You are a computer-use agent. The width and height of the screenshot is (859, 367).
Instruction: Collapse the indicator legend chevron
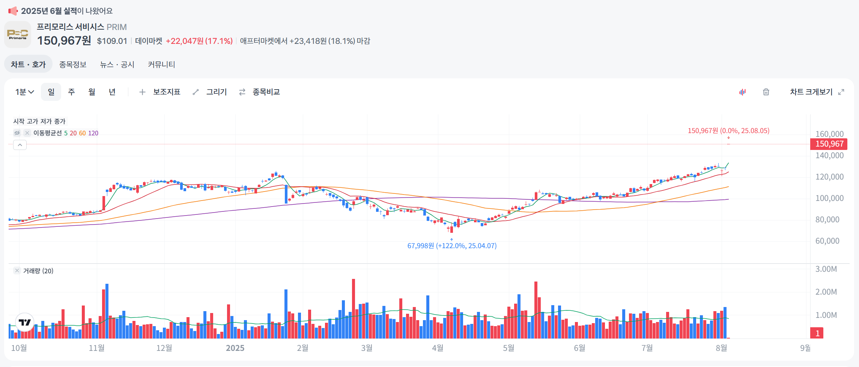pos(20,145)
